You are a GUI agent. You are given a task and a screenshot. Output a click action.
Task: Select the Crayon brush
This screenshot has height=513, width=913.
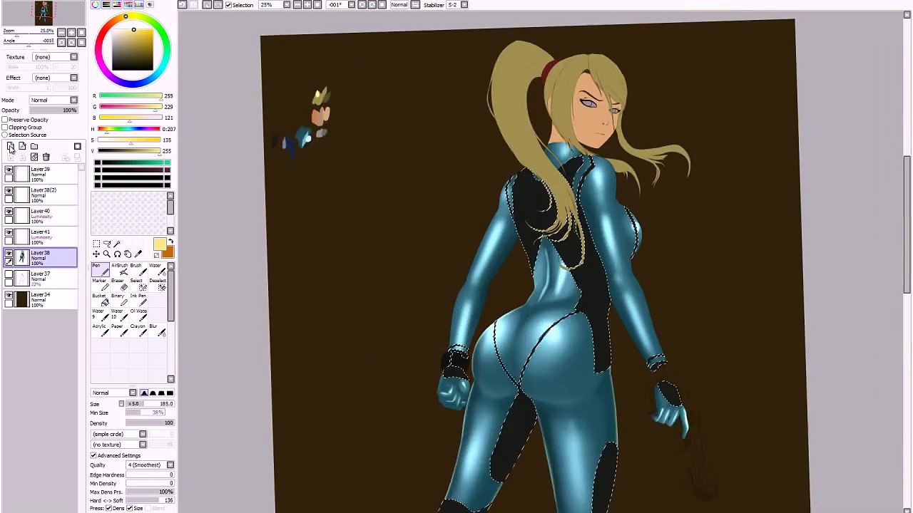pyautogui.click(x=137, y=330)
